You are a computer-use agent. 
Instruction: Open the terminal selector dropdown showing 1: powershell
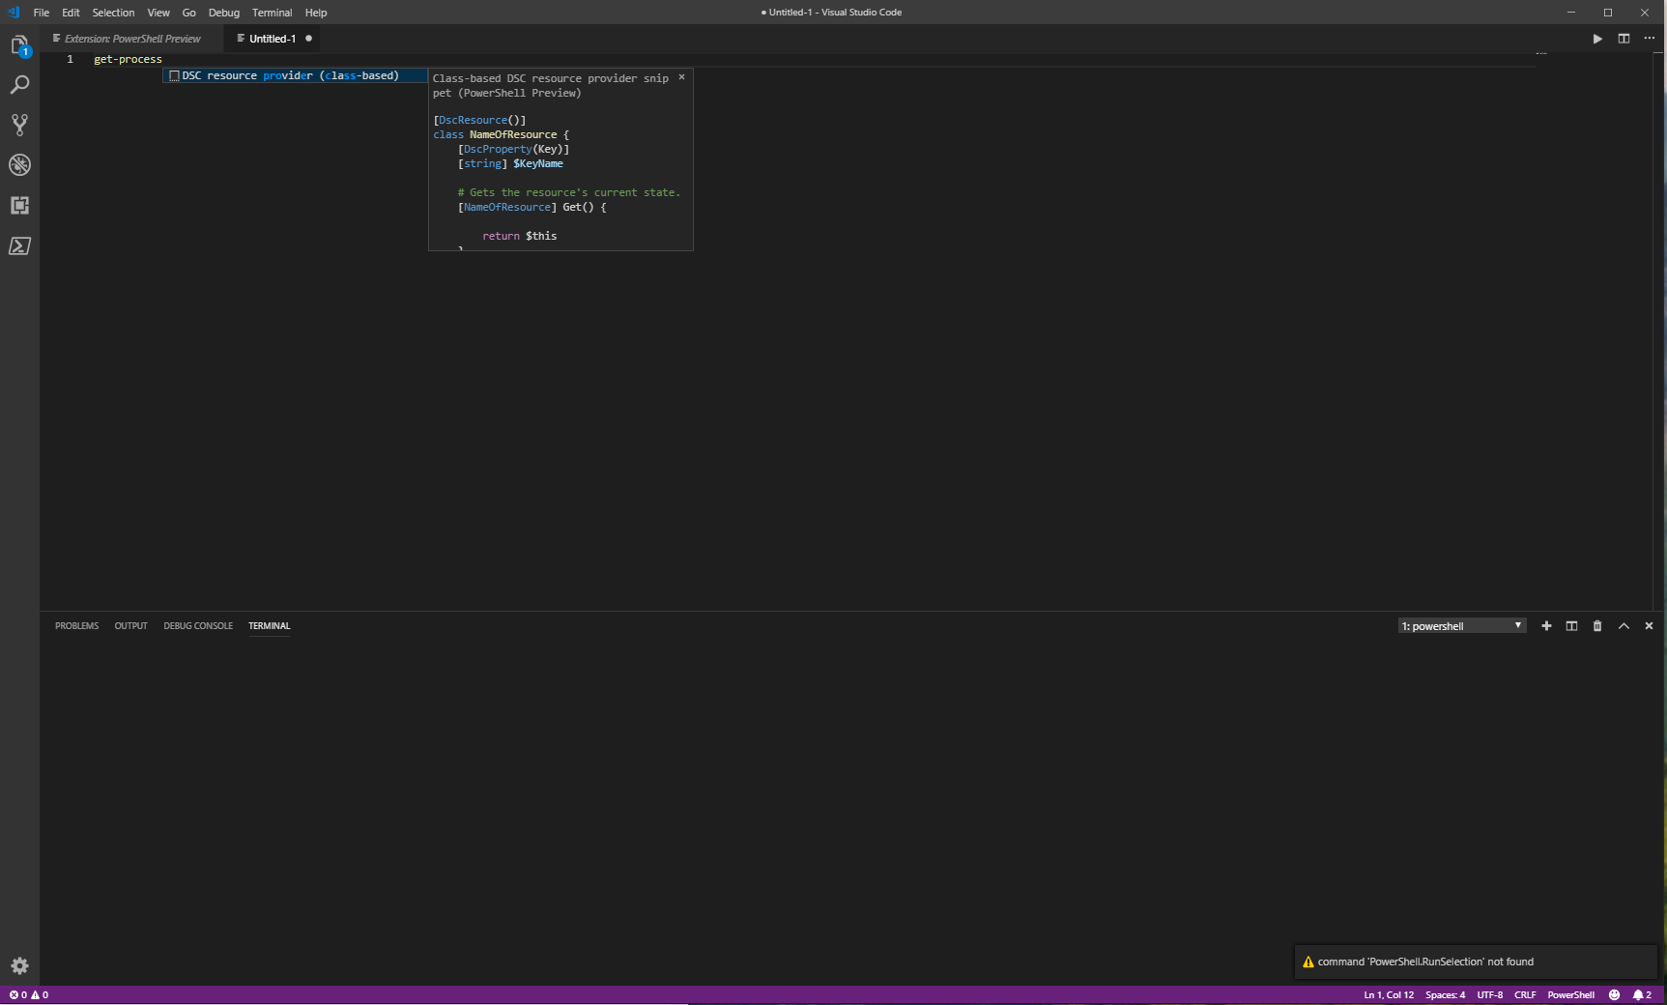(x=1461, y=625)
